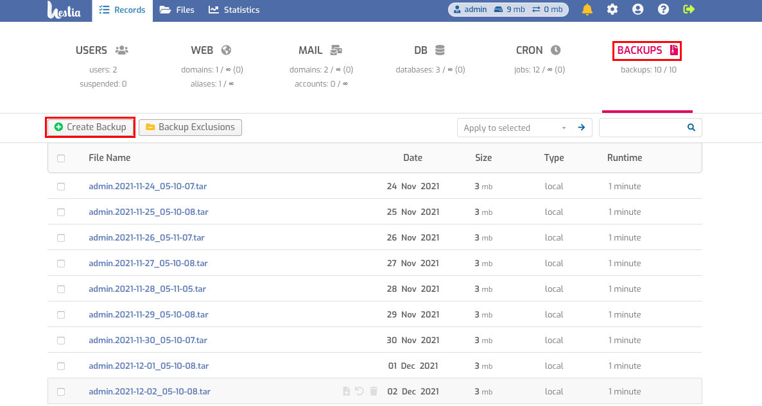
Task: Click the Create Backup button
Action: click(x=91, y=127)
